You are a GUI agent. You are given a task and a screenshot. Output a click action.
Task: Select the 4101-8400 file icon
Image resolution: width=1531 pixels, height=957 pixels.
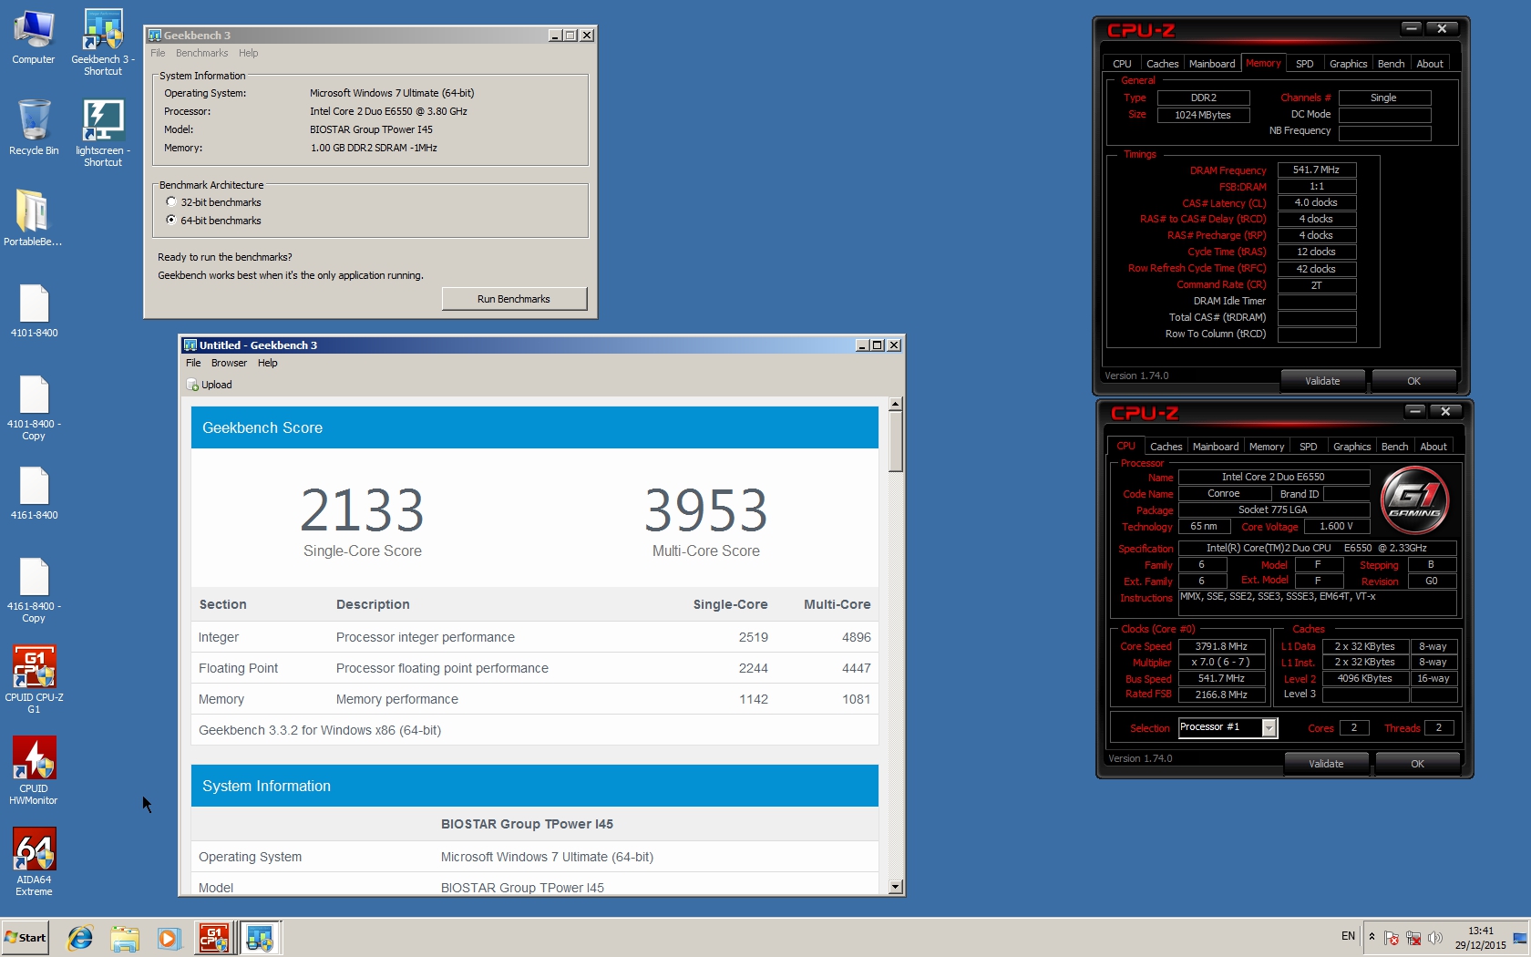pos(34,310)
